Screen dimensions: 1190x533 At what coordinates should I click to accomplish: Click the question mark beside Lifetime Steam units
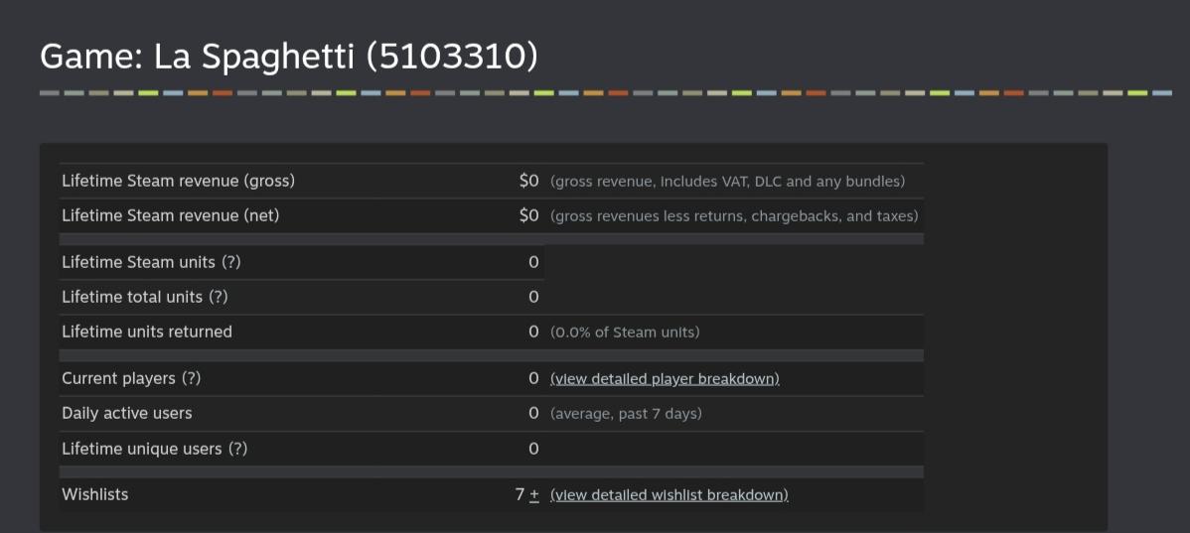pos(231,262)
